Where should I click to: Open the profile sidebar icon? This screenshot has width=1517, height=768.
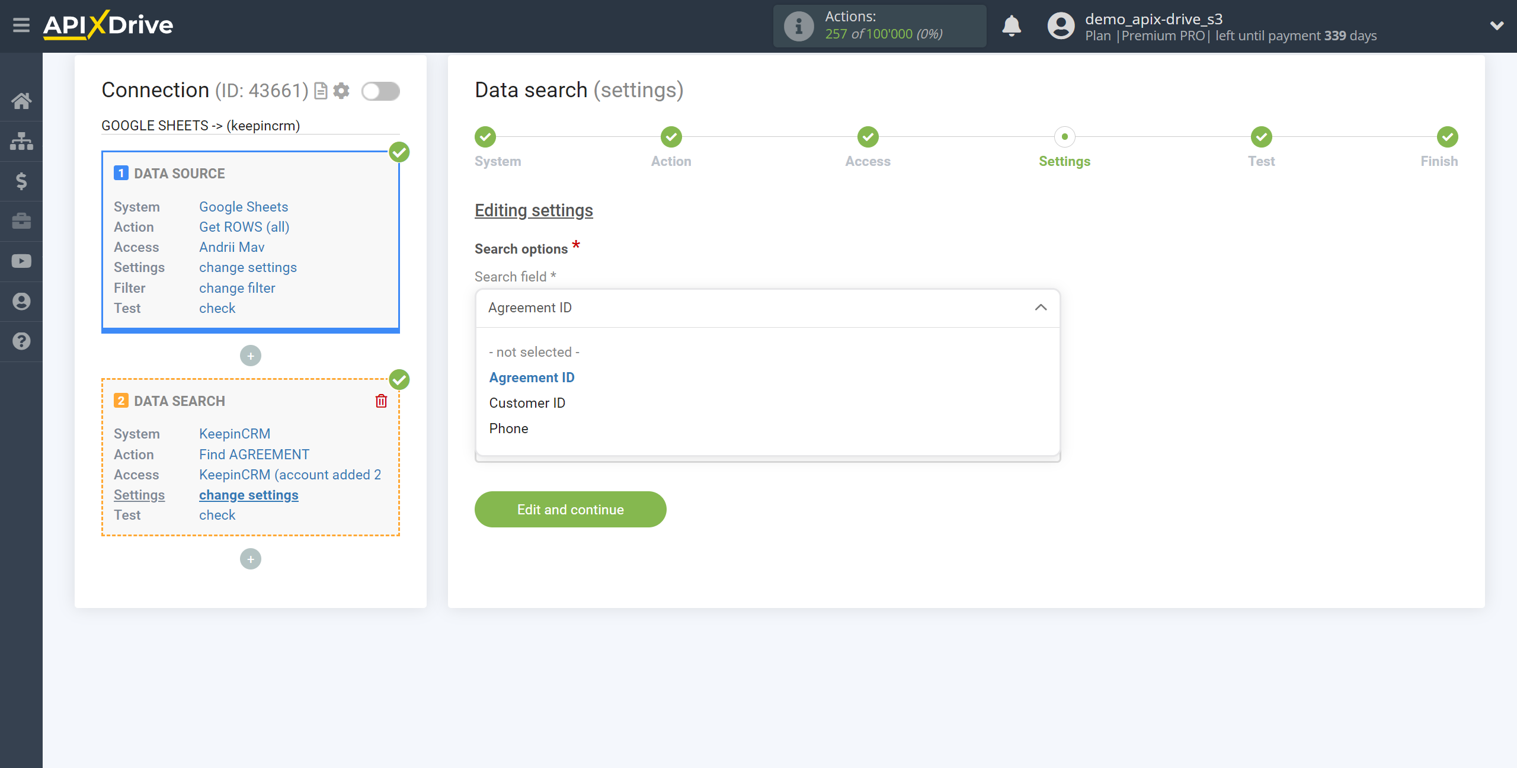[21, 302]
